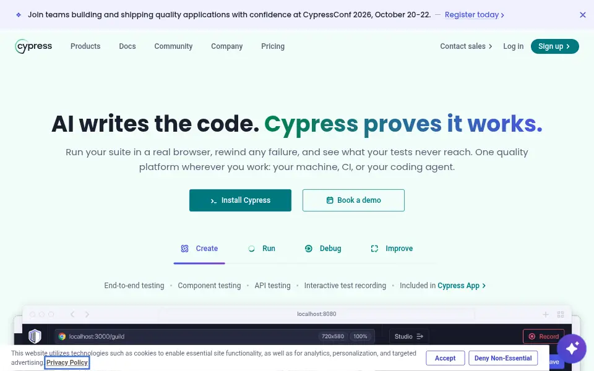Click the localhost:3000/guild URL field
594x371 pixels.
pyautogui.click(x=214, y=336)
